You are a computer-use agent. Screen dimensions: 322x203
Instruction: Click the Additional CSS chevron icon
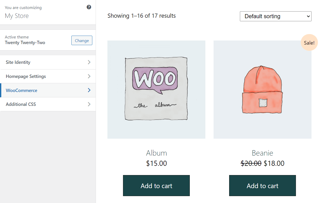pos(89,104)
